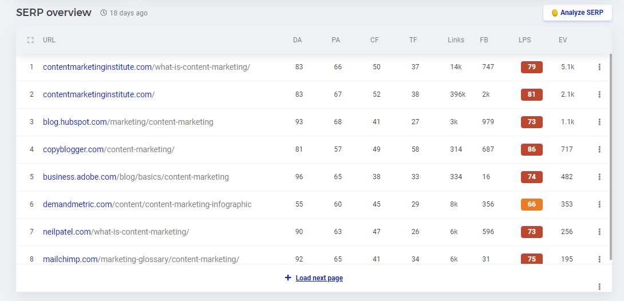Open three-dot menu for copyblogger.com row

tap(599, 149)
